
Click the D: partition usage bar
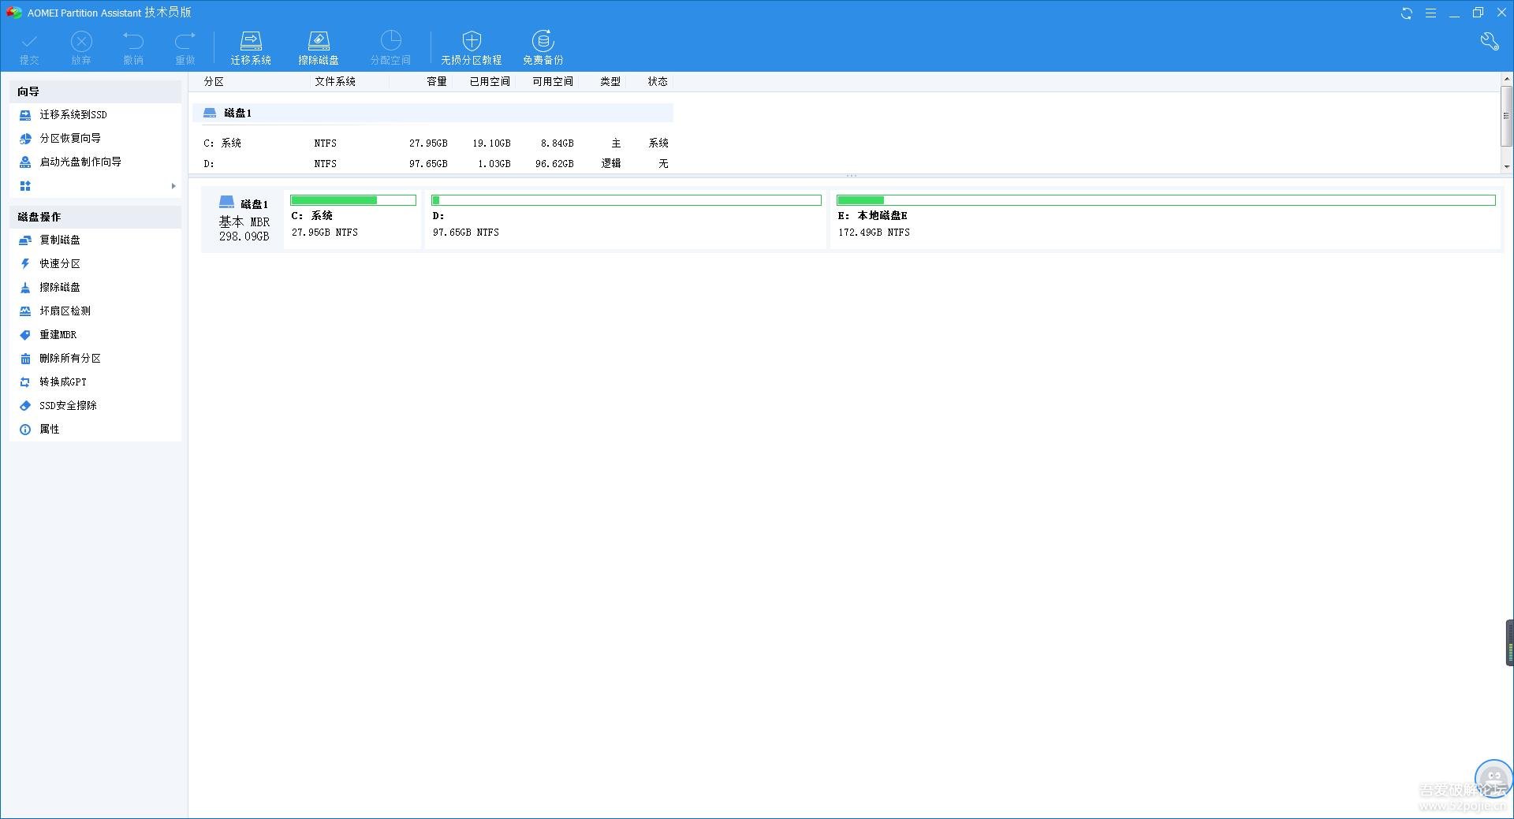pyautogui.click(x=626, y=200)
